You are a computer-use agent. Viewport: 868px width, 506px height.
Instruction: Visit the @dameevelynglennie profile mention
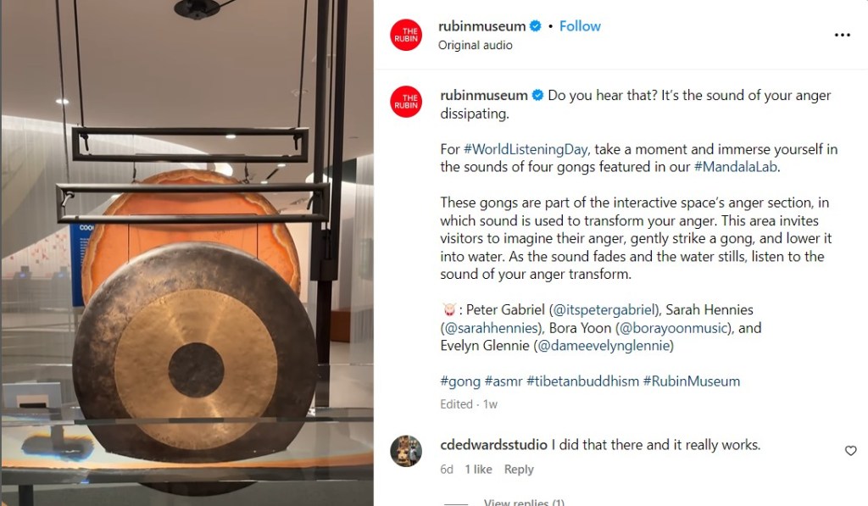(604, 346)
